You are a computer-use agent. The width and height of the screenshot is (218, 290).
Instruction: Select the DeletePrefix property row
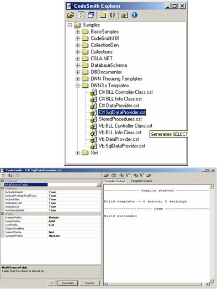52,218
